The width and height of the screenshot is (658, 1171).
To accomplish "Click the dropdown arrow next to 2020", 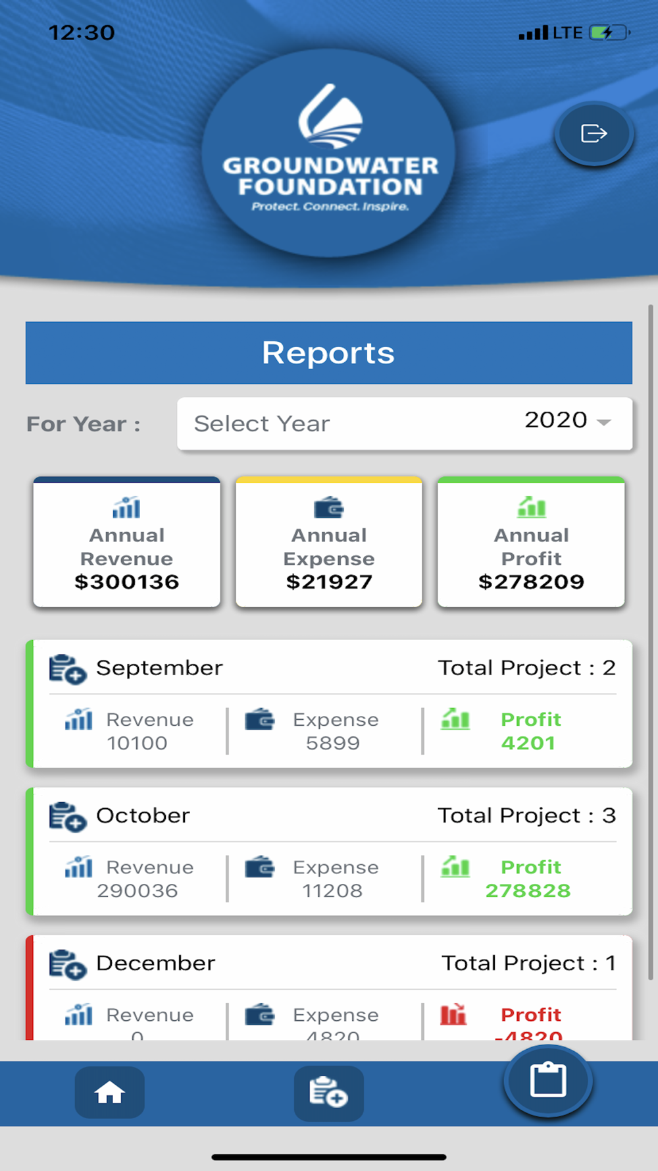I will pyautogui.click(x=603, y=422).
